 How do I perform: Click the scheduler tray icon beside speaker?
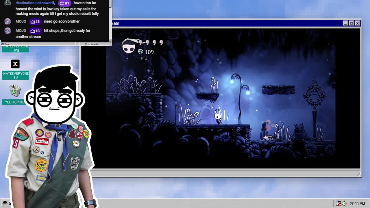pos(338,204)
